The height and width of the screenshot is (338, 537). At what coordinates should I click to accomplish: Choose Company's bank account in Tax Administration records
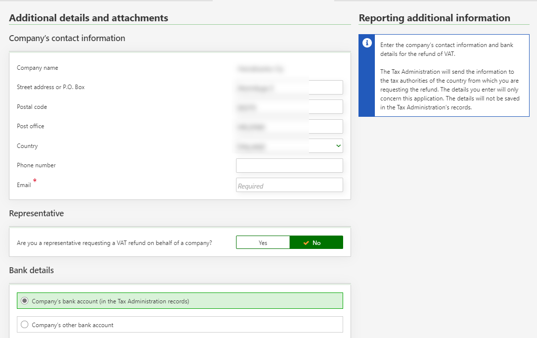25,301
